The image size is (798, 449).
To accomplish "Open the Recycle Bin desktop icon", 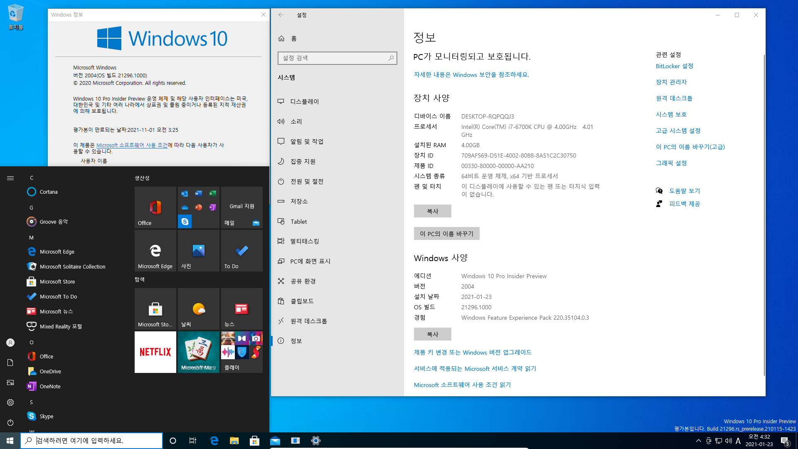I will [x=16, y=17].
